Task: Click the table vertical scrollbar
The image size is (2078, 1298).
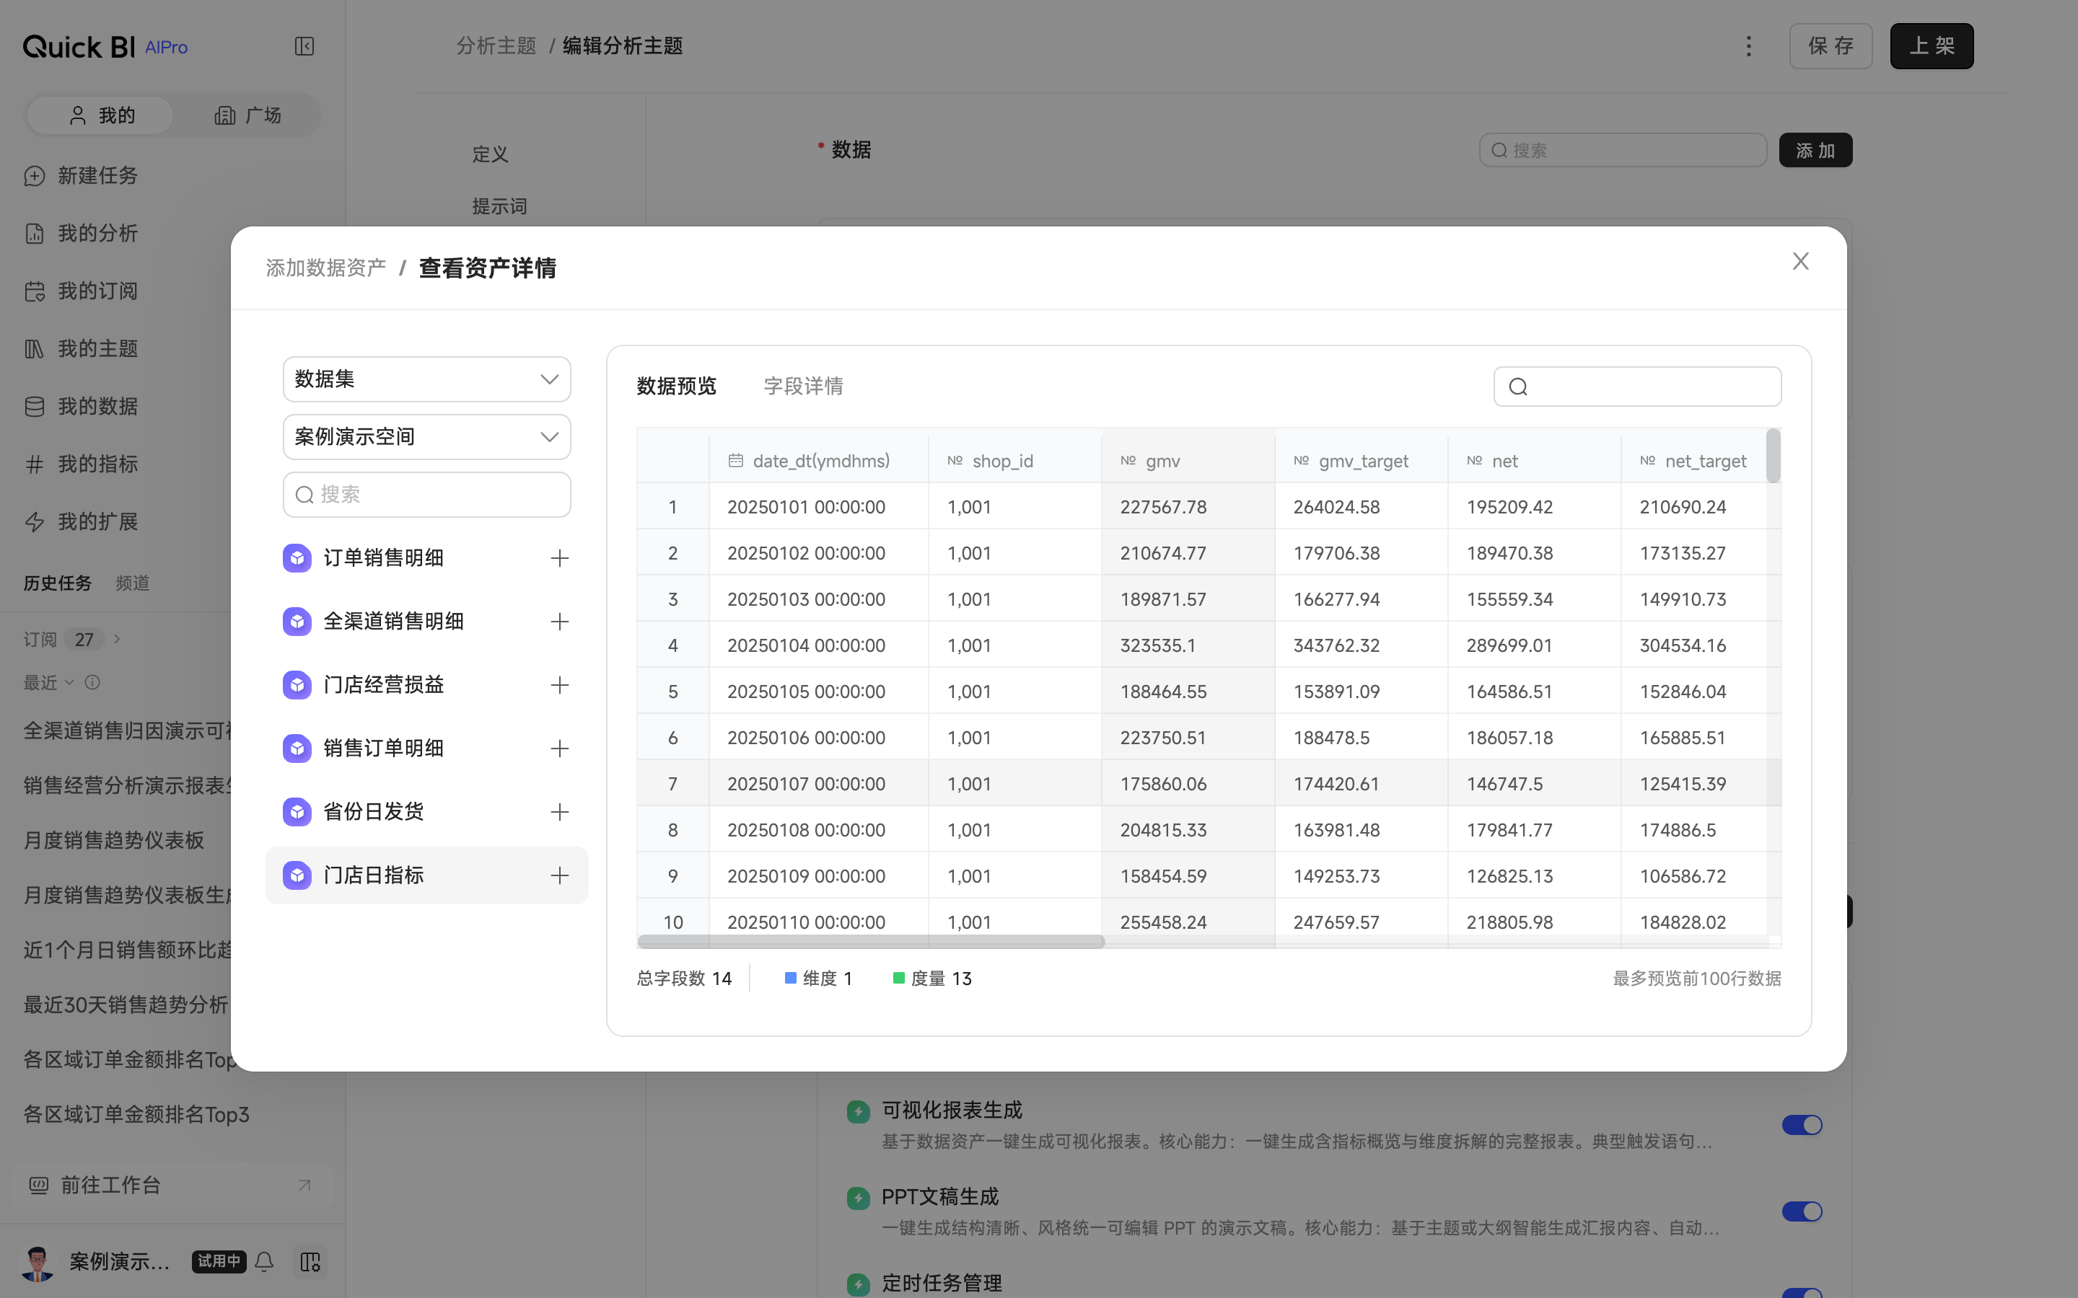Action: tap(1774, 456)
